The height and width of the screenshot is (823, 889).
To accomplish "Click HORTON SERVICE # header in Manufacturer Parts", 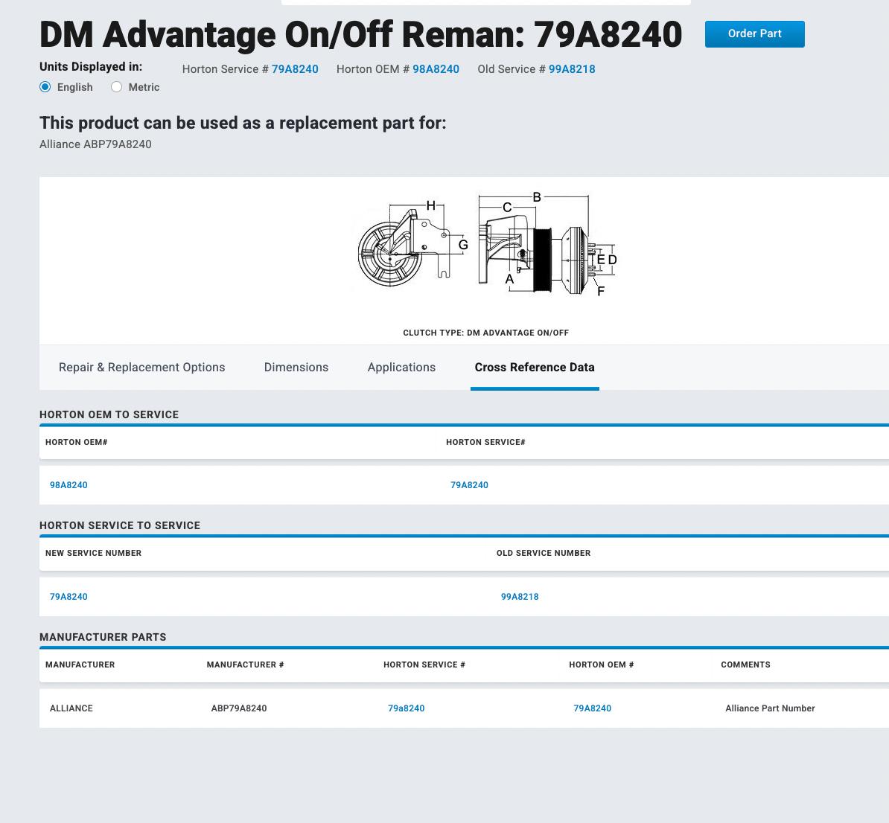I will (x=424, y=665).
